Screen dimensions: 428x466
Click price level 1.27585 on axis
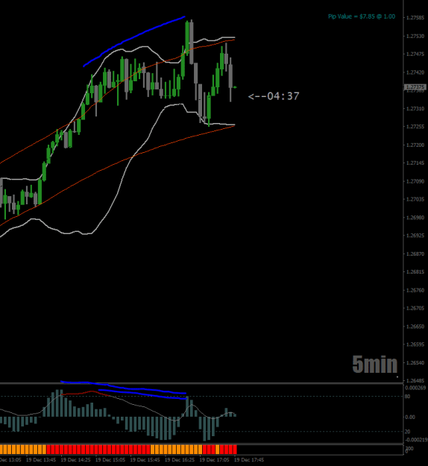pos(415,18)
